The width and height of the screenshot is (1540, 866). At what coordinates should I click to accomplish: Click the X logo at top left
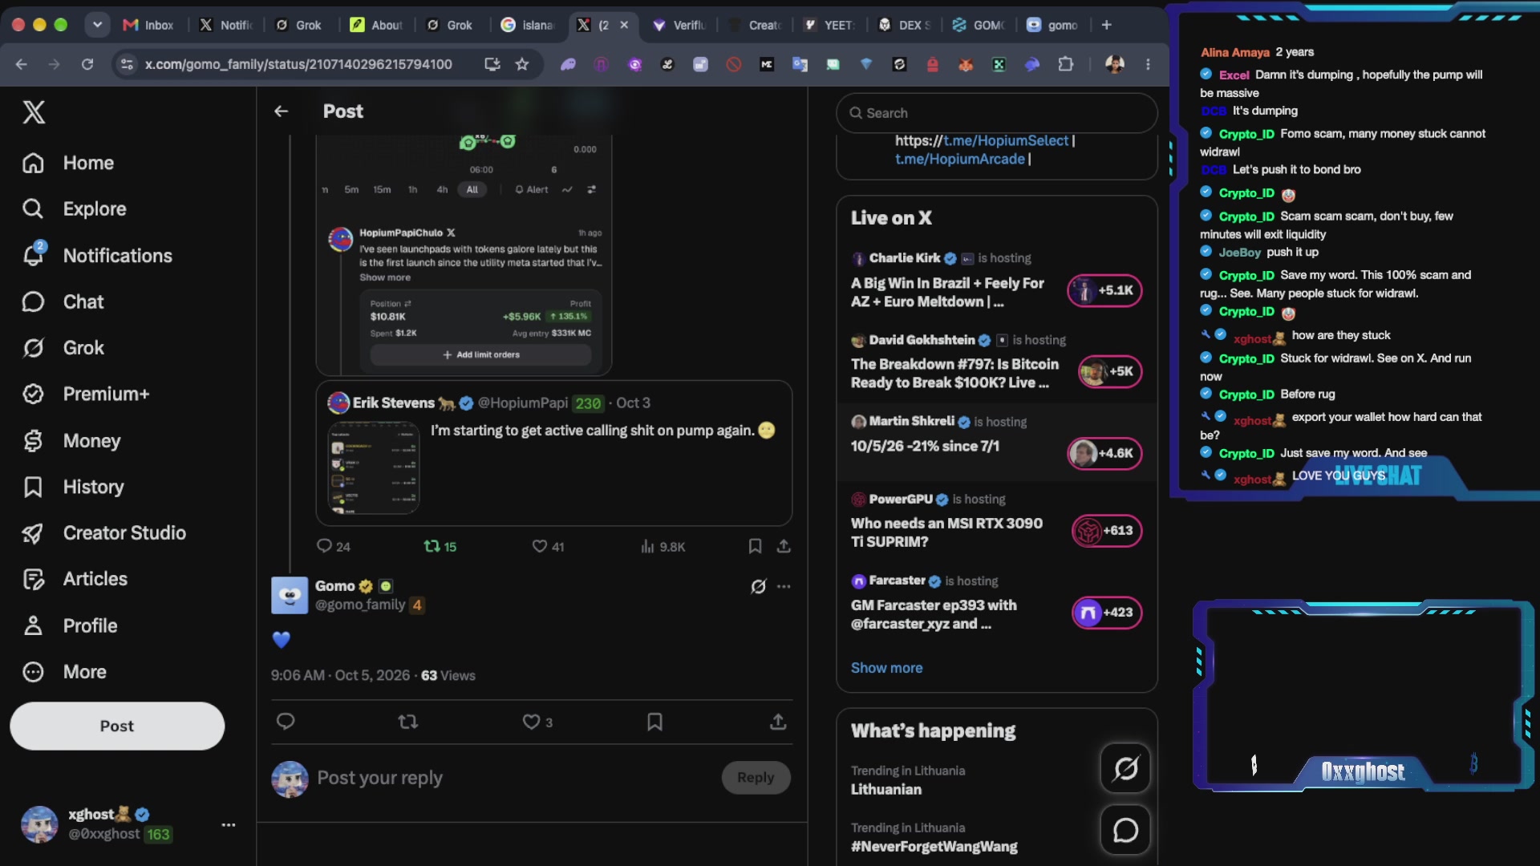coord(34,112)
